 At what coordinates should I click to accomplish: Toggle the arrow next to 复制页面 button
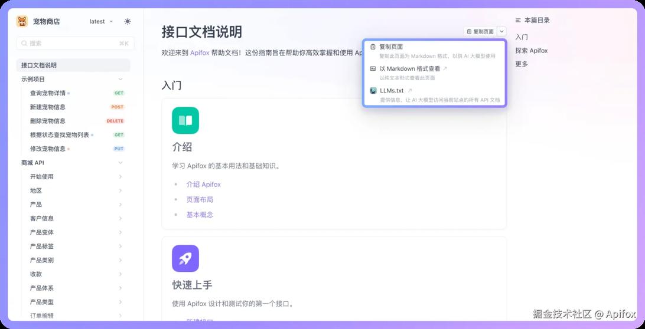(502, 31)
